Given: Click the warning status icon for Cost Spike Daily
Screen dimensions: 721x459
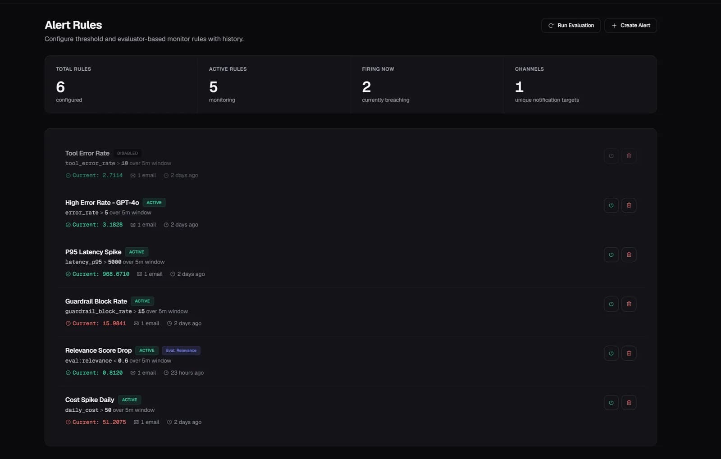Looking at the screenshot, I should (x=68, y=422).
